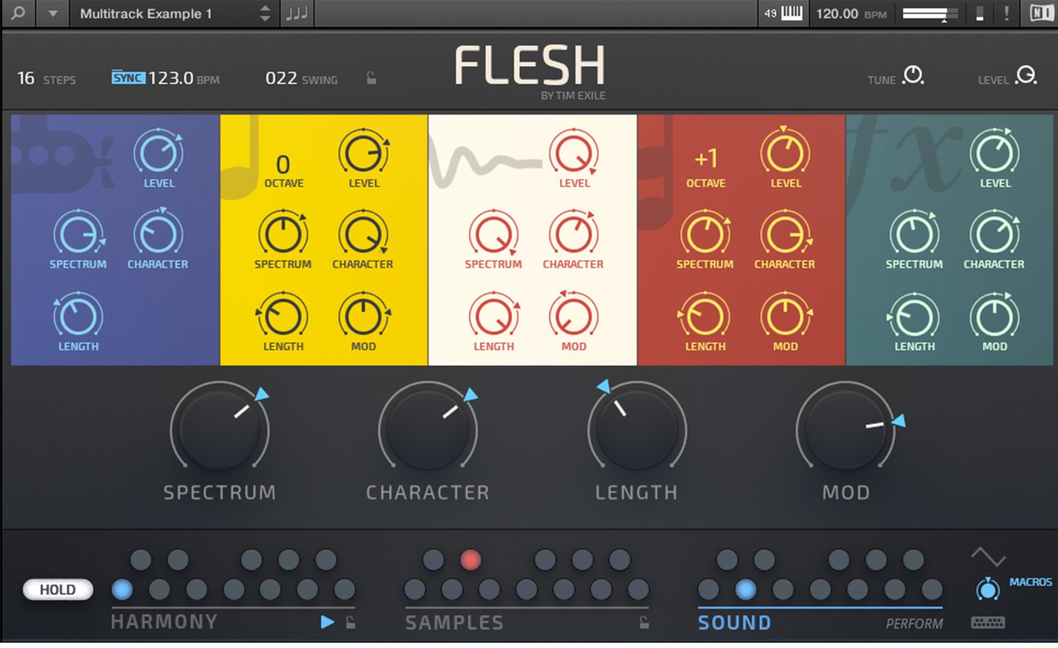The width and height of the screenshot is (1058, 648).
Task: Click the MOD knob in yellow panel
Action: tap(364, 316)
